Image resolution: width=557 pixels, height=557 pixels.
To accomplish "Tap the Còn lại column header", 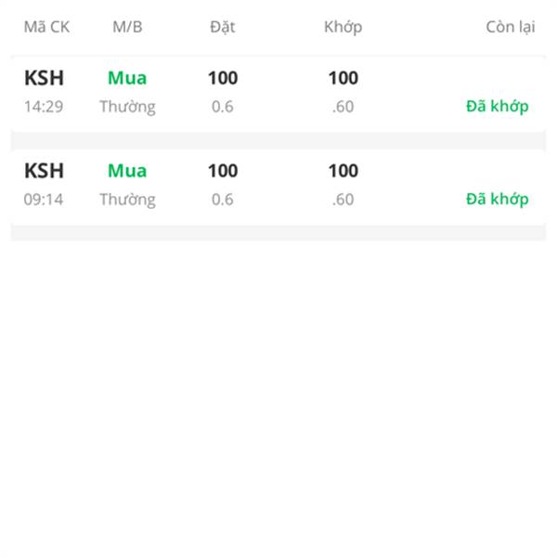I will pyautogui.click(x=511, y=27).
